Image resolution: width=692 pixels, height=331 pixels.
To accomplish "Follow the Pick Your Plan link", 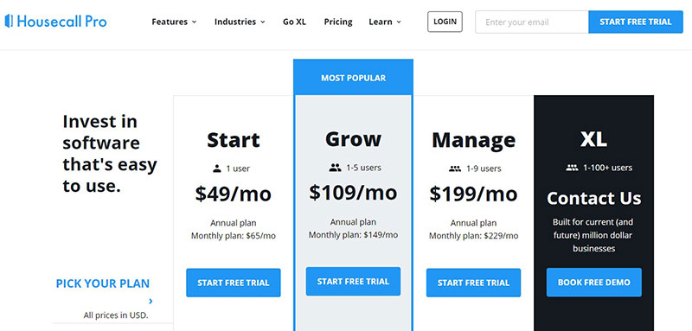I will (103, 283).
